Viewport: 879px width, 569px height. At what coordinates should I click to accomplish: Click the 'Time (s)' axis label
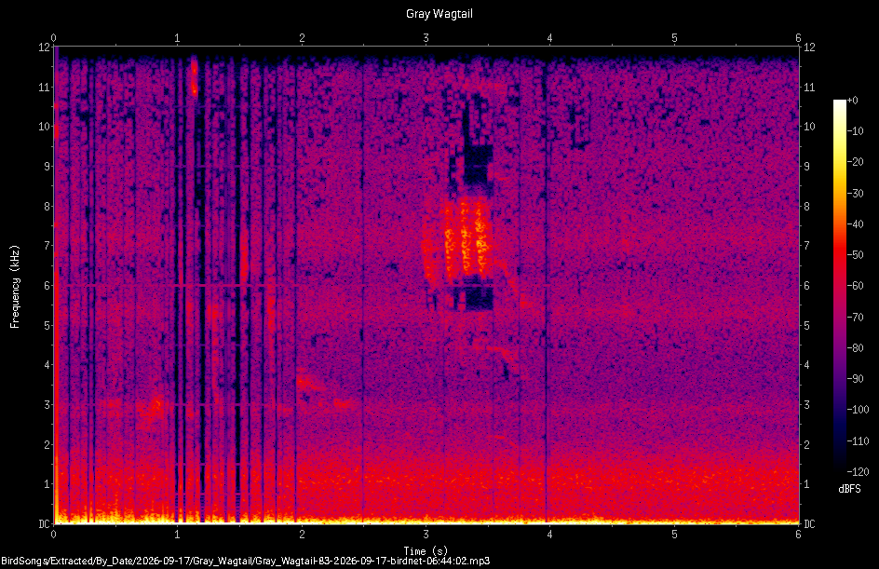point(426,551)
